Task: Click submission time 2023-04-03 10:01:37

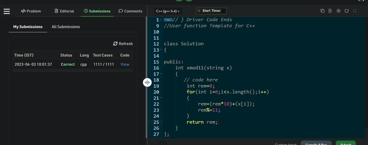Action: (x=33, y=64)
